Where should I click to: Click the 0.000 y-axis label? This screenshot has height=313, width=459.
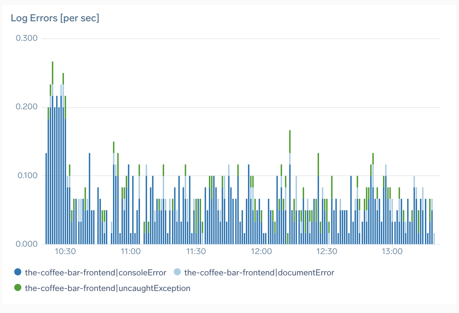(x=27, y=244)
